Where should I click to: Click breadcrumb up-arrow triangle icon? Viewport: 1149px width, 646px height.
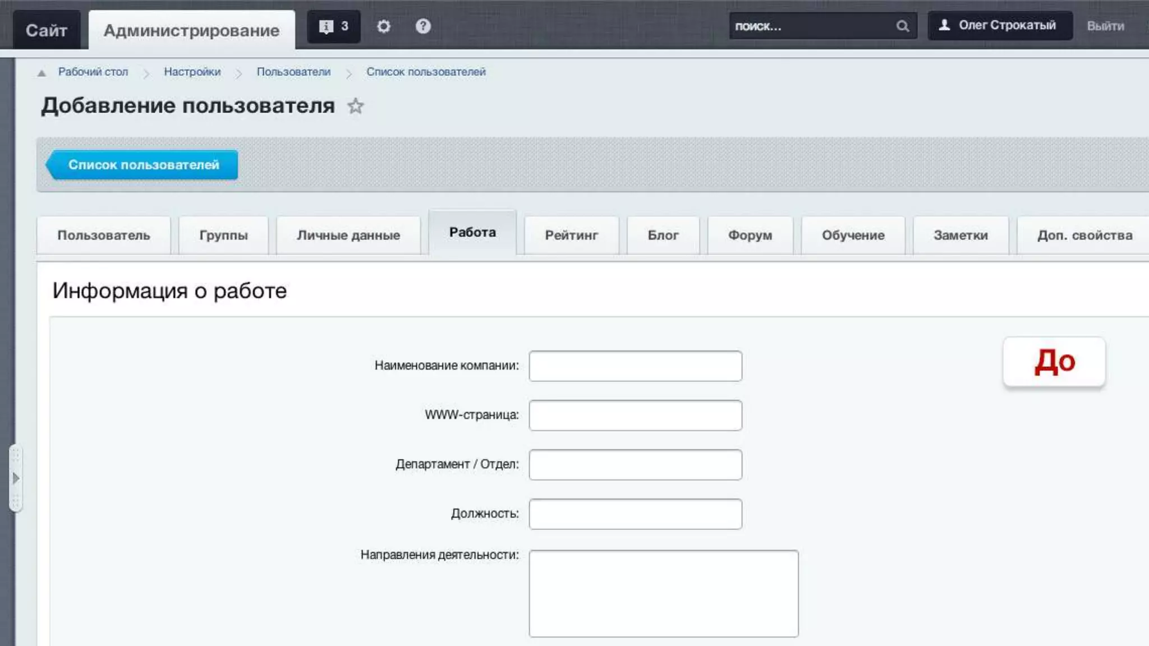point(42,73)
